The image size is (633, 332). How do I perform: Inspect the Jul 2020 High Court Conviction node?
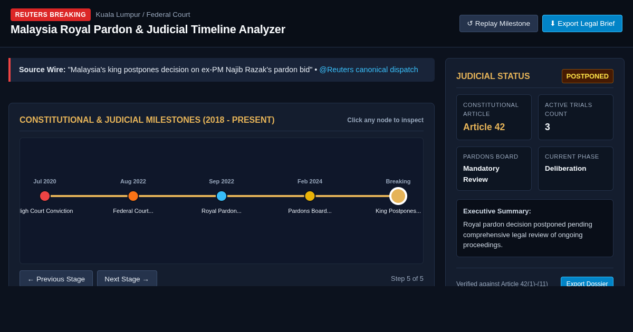(x=45, y=196)
